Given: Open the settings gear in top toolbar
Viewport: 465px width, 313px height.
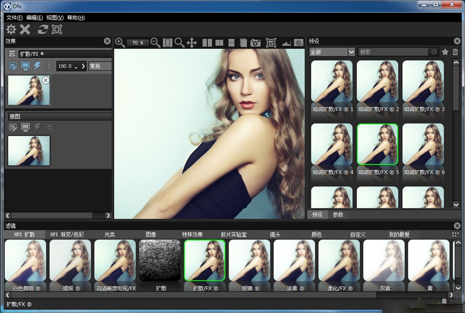Looking at the screenshot, I should tap(10, 29).
